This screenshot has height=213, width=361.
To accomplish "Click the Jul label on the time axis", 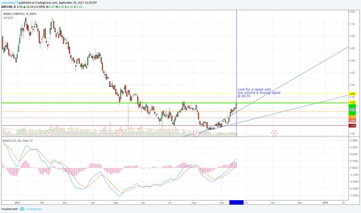I will (169, 203).
